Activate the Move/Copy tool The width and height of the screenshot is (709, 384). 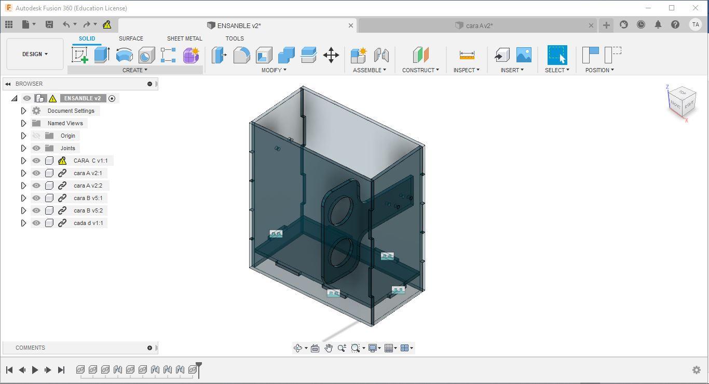[x=331, y=55]
